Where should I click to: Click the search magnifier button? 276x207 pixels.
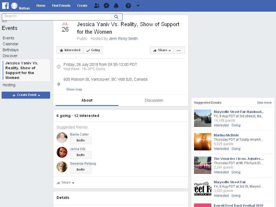coord(116,17)
